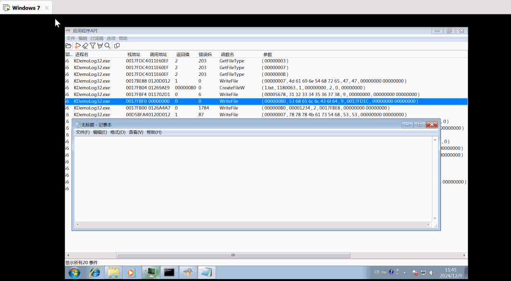Select the CreateFileW row
The image size is (511, 281).
266,88
